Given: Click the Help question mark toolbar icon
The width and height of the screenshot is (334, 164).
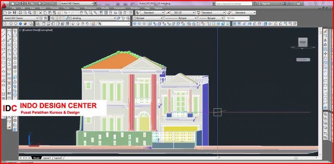Looking at the screenshot, I should (131, 13).
